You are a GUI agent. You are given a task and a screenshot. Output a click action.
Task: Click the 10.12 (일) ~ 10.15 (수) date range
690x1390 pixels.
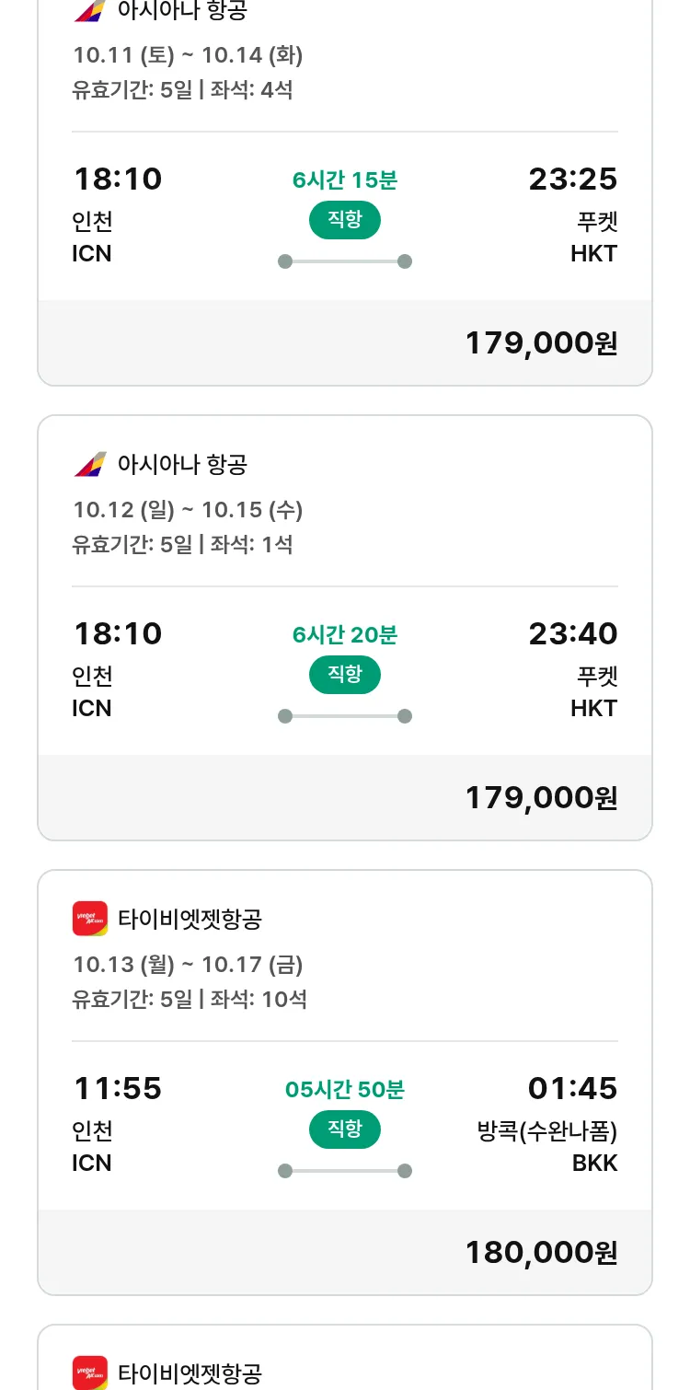pyautogui.click(x=188, y=510)
